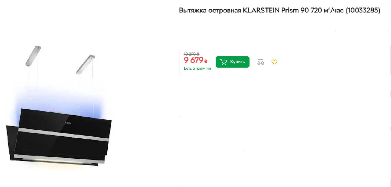Open the KLARSTEIN Prism 90 product title
Image resolution: width=391 pixels, height=187 pixels.
[280, 10]
